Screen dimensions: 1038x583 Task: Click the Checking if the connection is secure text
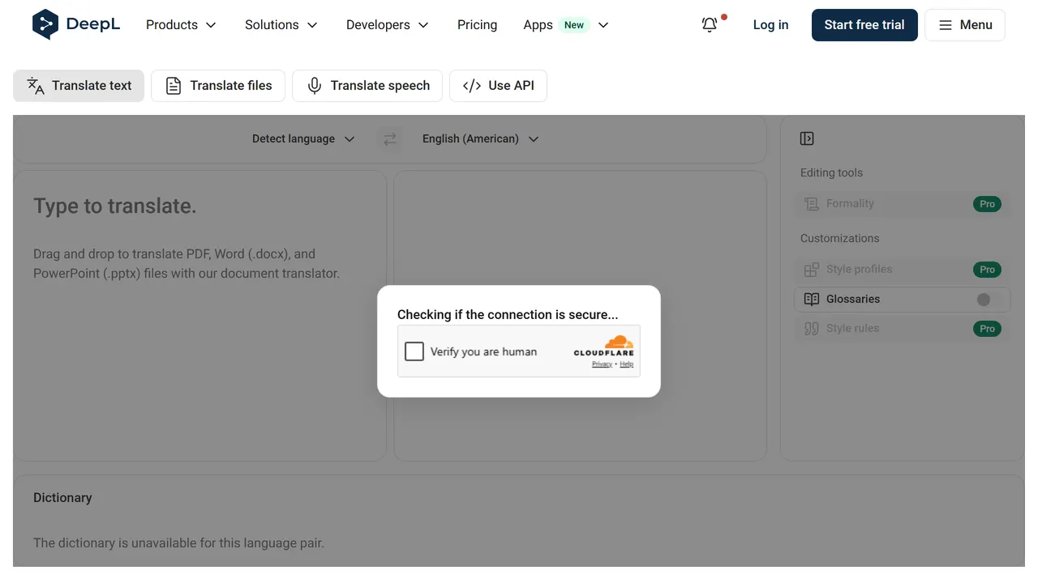(x=508, y=315)
